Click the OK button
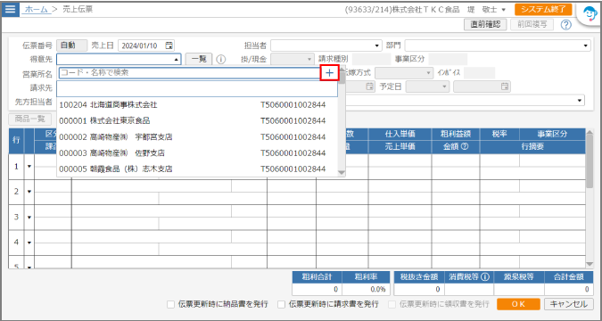Image resolution: width=602 pixels, height=321 pixels. point(518,304)
